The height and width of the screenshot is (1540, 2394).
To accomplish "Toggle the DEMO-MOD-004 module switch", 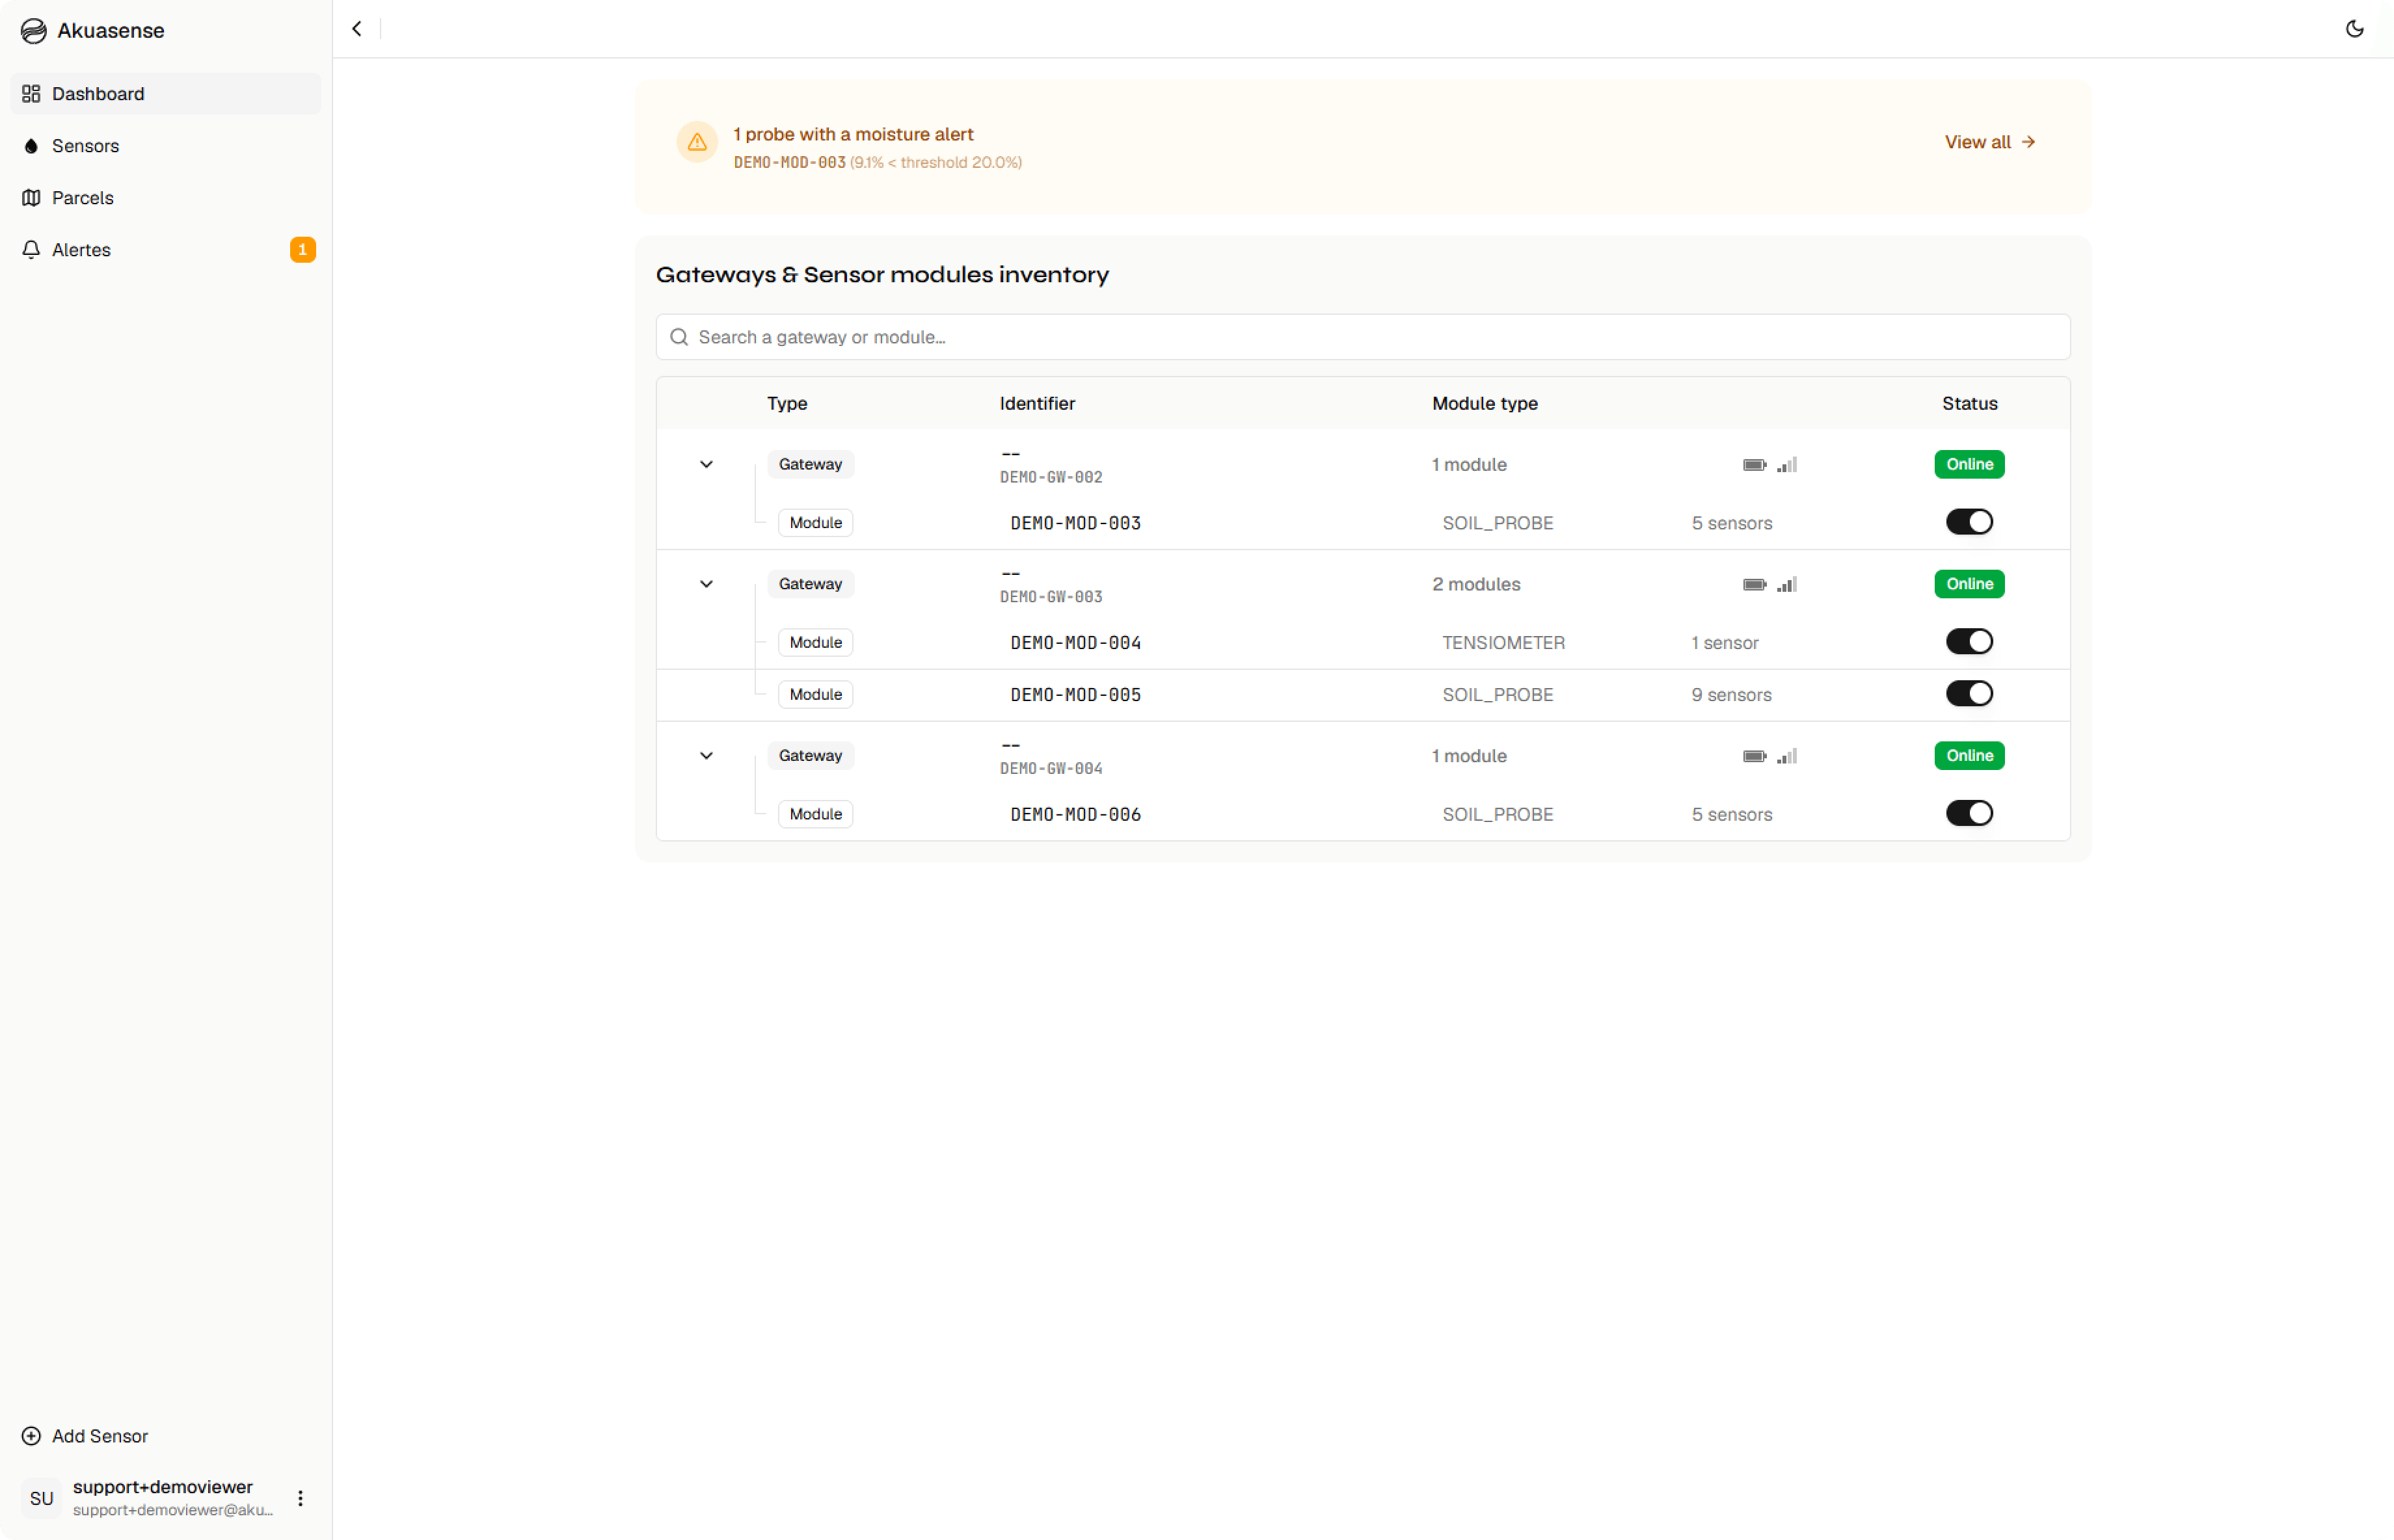I will coord(1969,642).
